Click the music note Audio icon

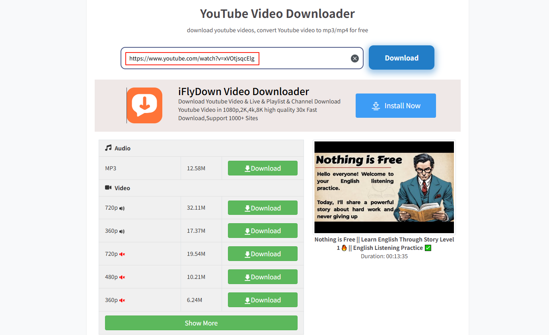pyautogui.click(x=108, y=148)
